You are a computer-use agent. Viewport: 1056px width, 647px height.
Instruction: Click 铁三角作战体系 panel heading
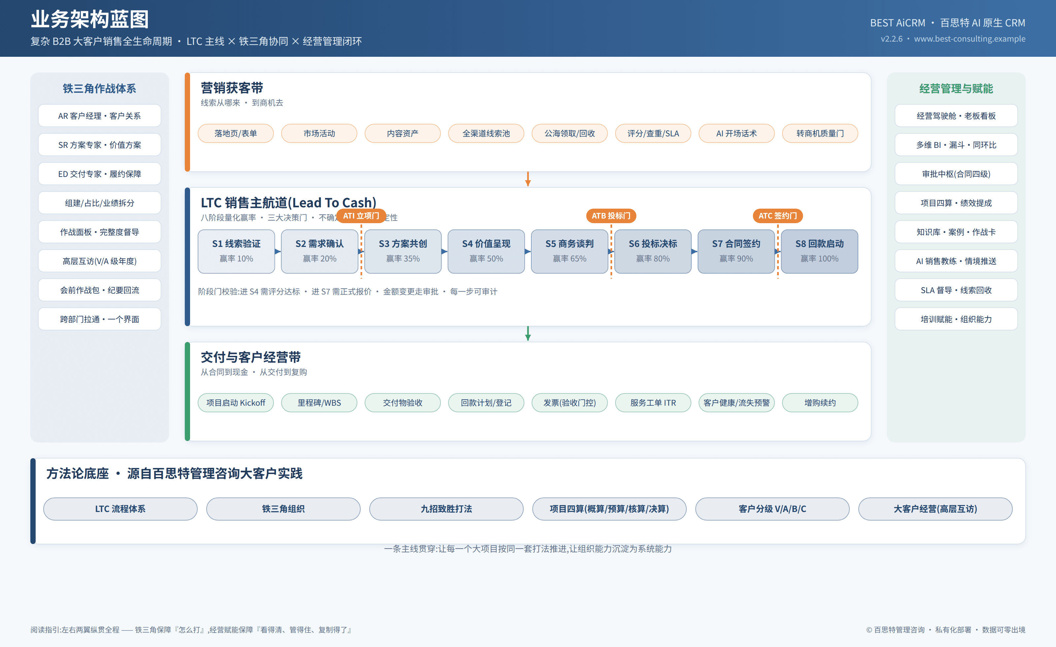click(x=99, y=88)
